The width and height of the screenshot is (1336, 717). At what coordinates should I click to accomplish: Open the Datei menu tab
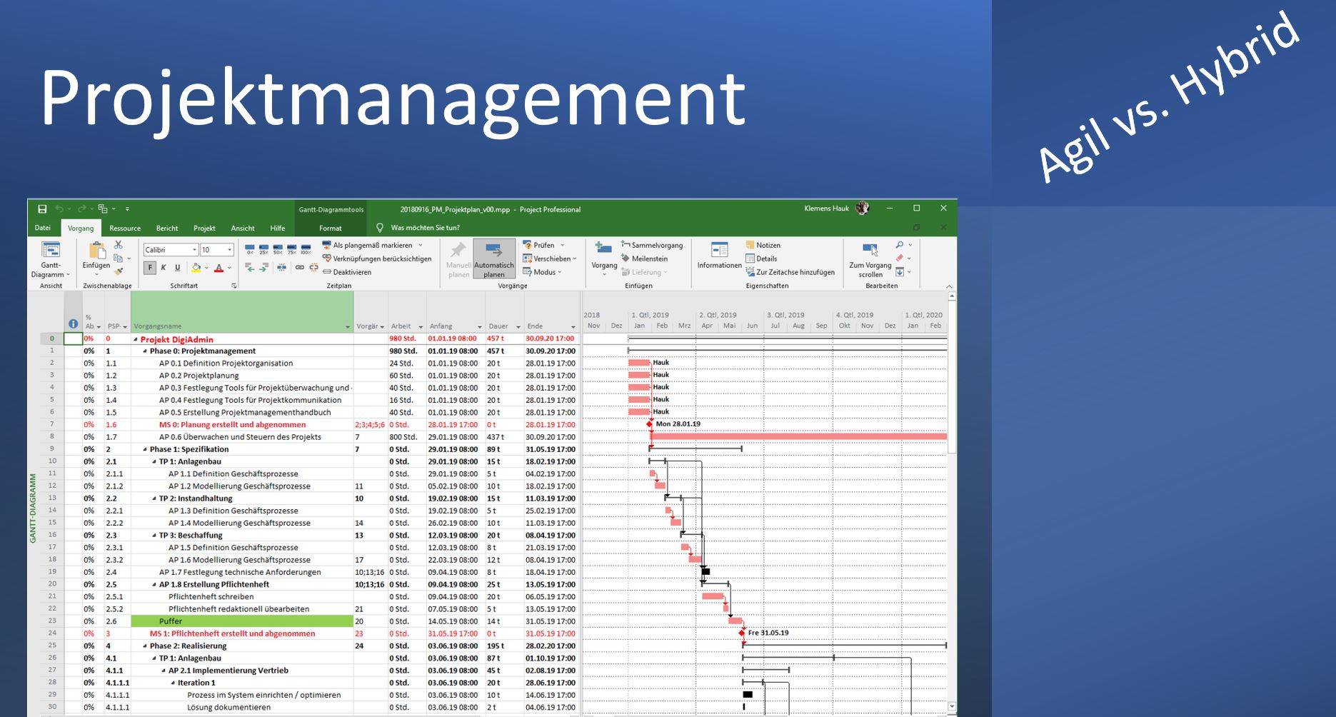point(43,229)
